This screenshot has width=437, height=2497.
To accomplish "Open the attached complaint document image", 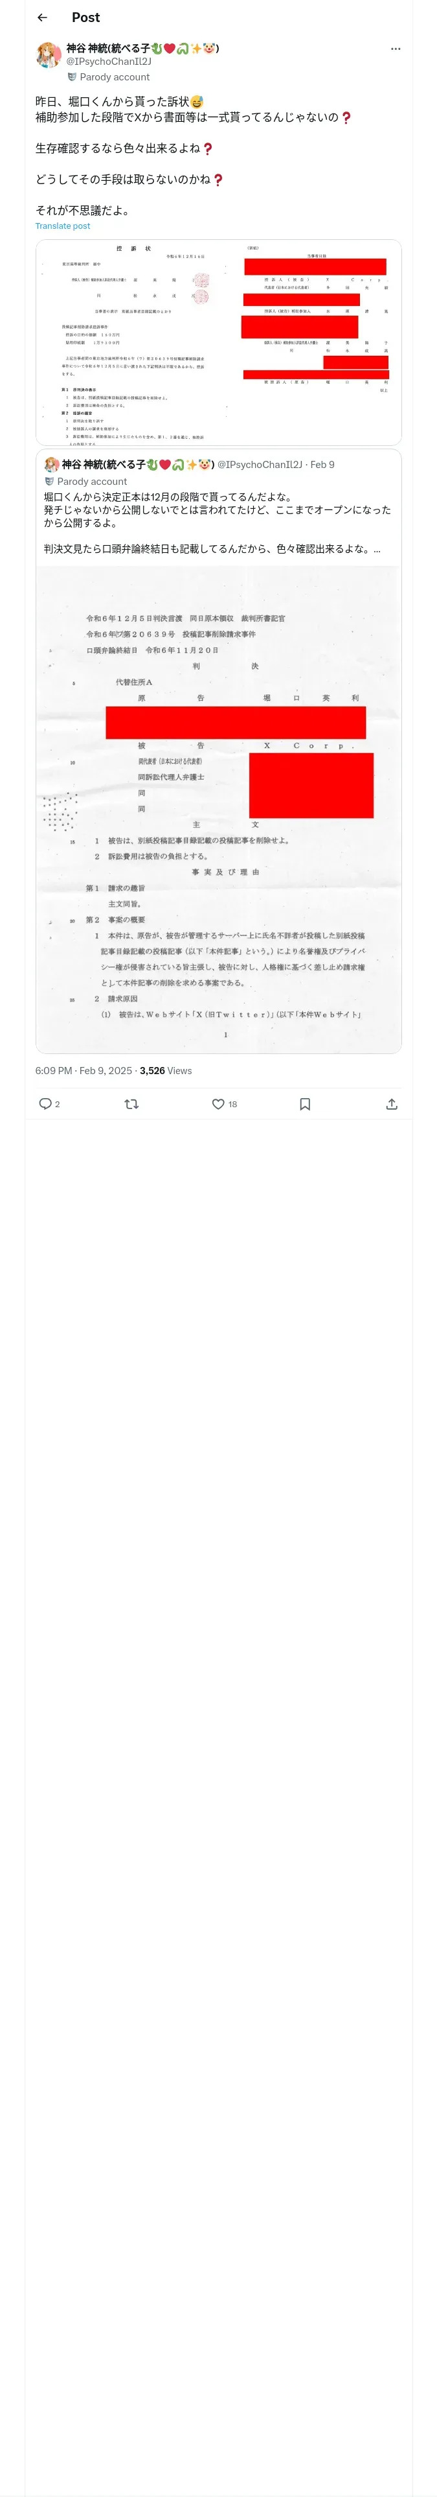I will [x=218, y=341].
